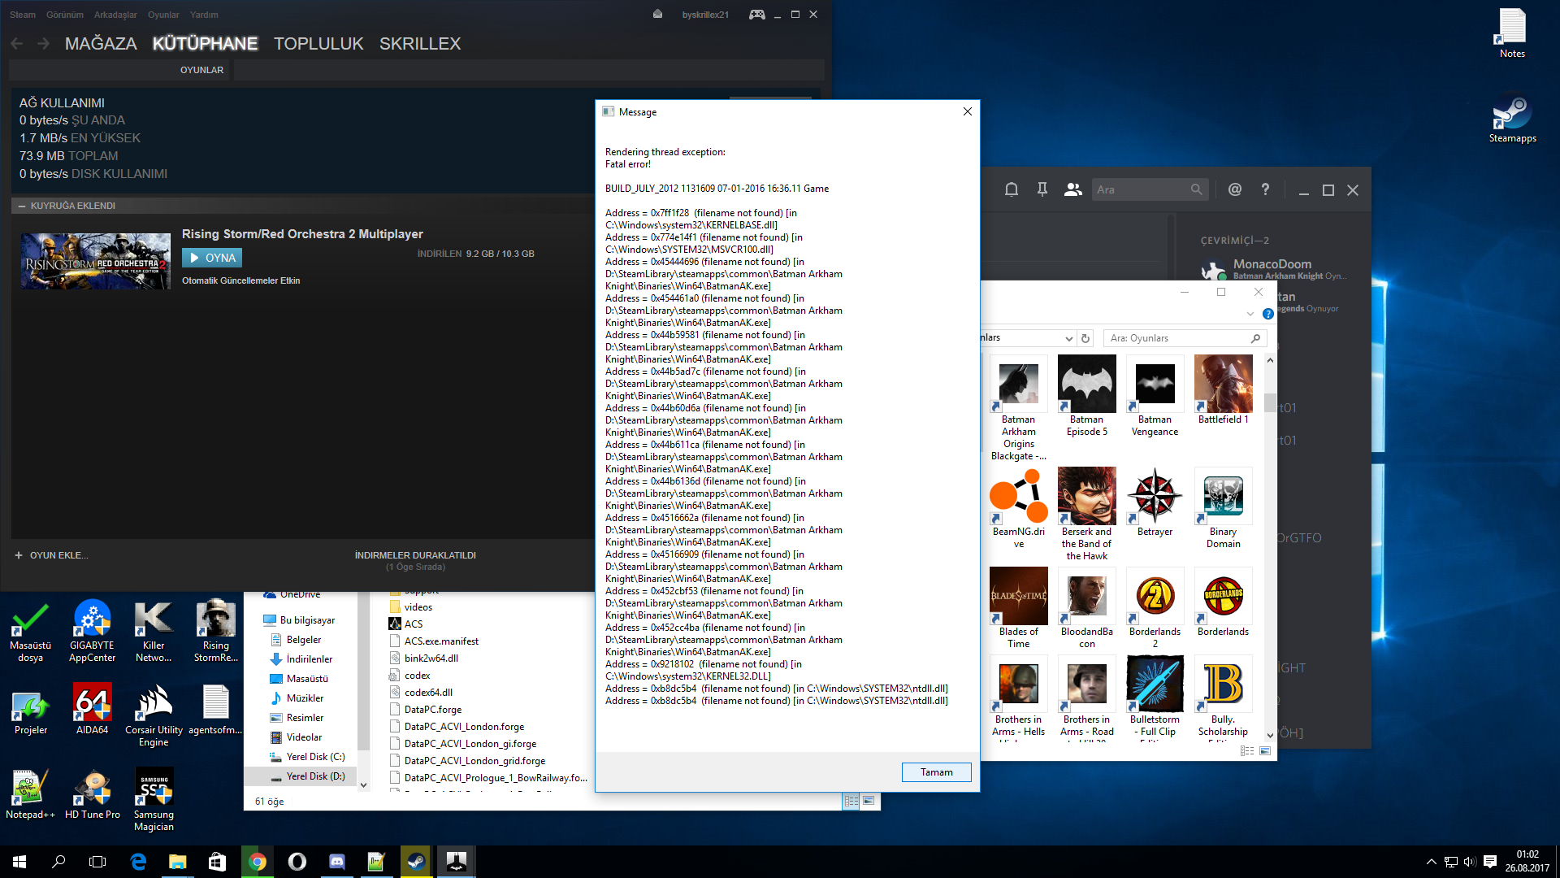Viewport: 1560px width, 878px height.
Task: Open the Arkadaşlar menu
Action: pos(115,15)
